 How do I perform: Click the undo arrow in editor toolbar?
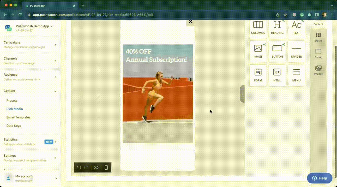click(x=79, y=168)
